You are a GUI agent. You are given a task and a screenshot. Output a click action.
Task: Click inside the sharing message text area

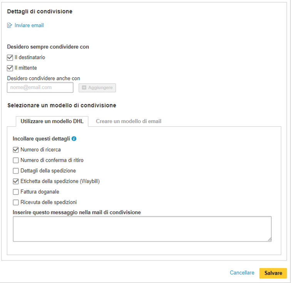click(x=142, y=229)
